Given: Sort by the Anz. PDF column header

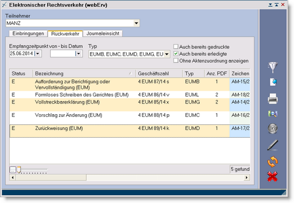Looking at the screenshot, I should (217, 74).
